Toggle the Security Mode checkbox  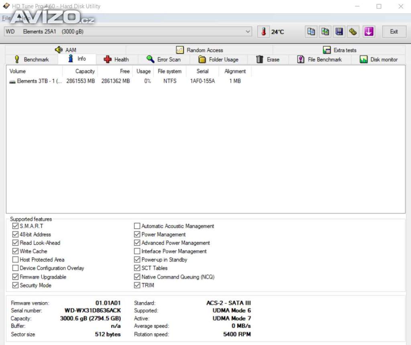pos(16,285)
